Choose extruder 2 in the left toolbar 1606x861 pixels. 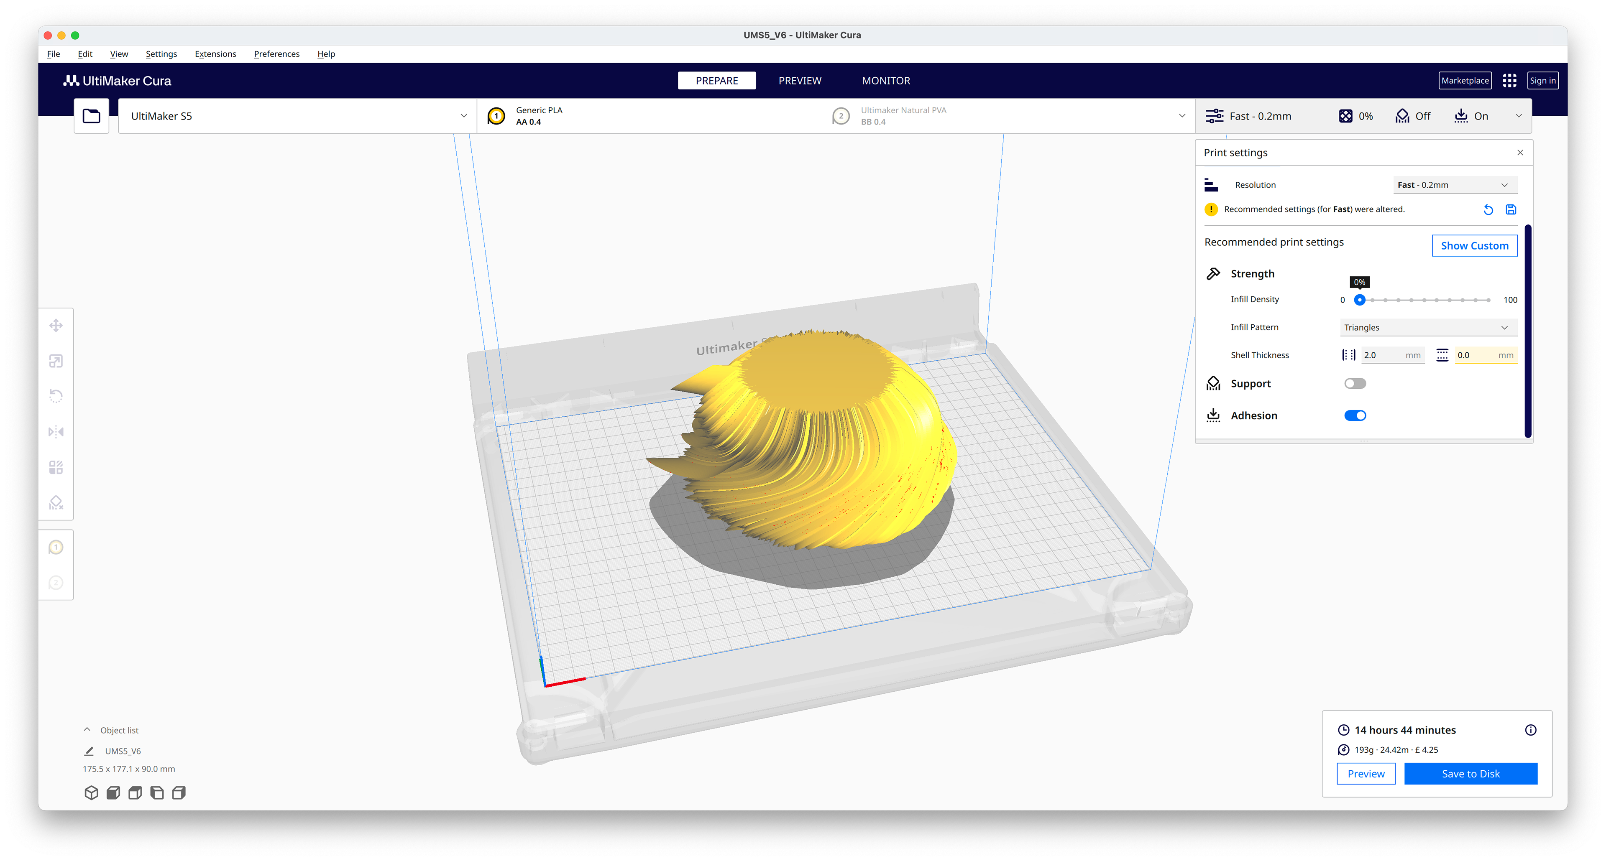tap(56, 583)
